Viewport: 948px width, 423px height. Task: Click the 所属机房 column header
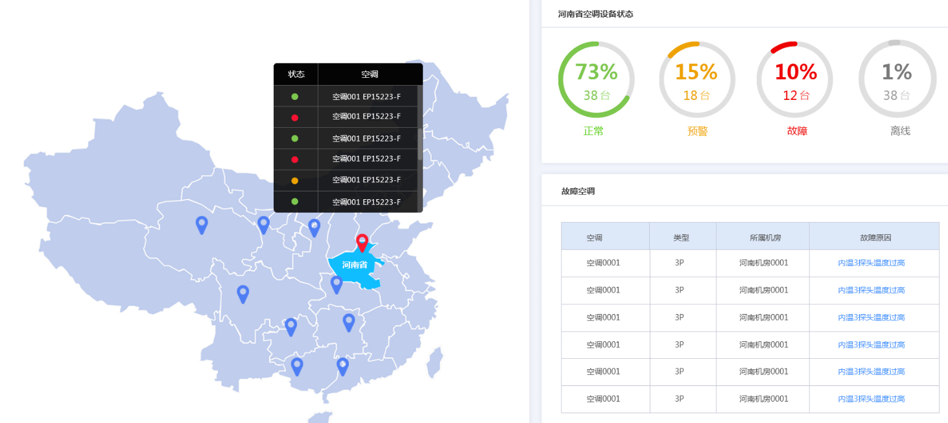click(x=764, y=237)
